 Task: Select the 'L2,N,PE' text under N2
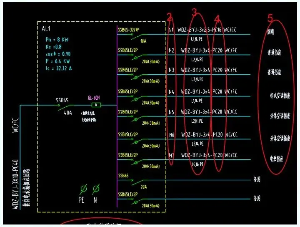(197, 60)
